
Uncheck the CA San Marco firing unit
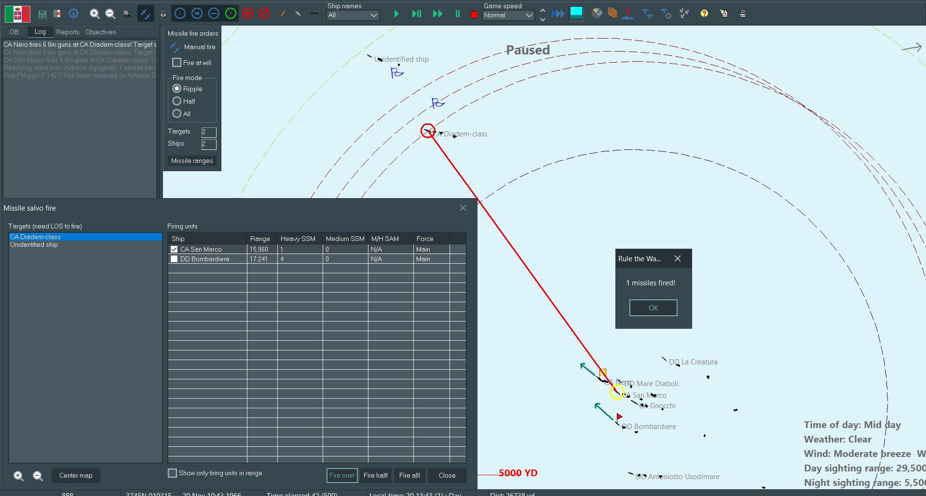pos(174,249)
